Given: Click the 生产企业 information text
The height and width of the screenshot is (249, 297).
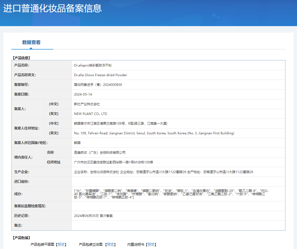Looking at the screenshot, I should pyautogui.click(x=163, y=172).
